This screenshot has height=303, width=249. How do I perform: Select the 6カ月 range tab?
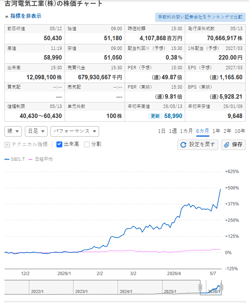(203, 131)
